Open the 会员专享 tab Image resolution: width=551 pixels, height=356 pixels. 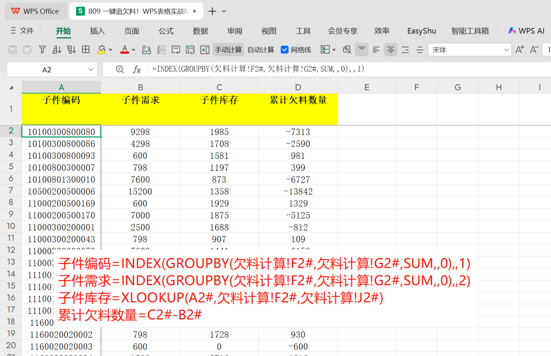(x=343, y=31)
